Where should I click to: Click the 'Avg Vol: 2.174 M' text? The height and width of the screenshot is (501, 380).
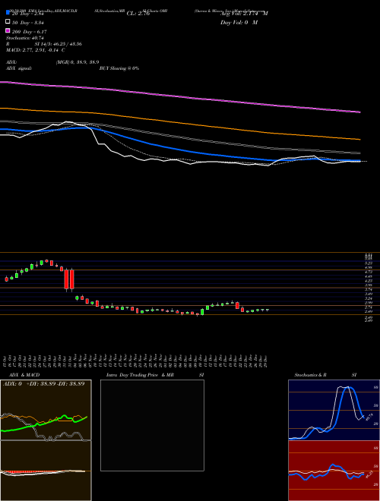tap(244, 14)
